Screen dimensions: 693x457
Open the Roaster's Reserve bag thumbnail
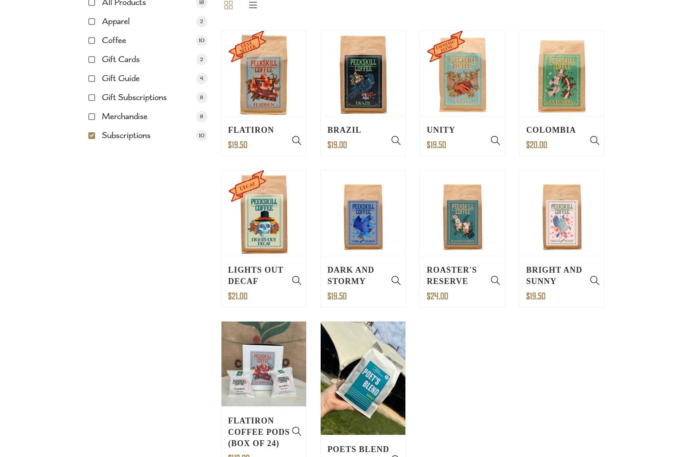tap(462, 213)
